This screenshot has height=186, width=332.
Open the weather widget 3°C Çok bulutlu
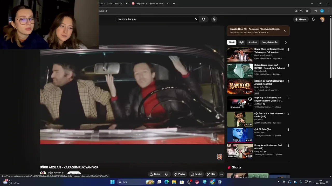(x=11, y=182)
